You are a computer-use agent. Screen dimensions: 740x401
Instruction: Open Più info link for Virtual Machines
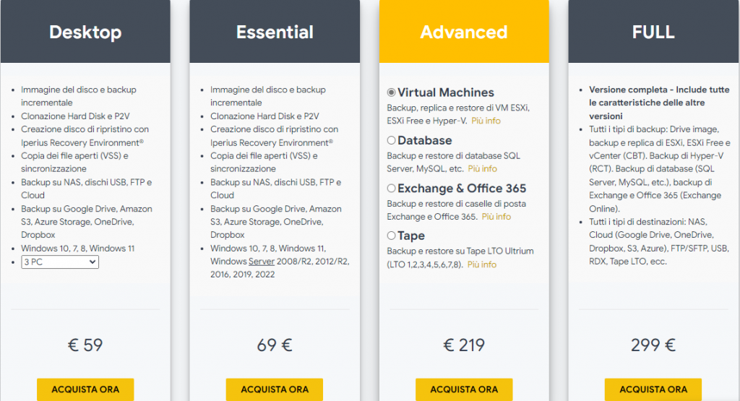pos(486,121)
